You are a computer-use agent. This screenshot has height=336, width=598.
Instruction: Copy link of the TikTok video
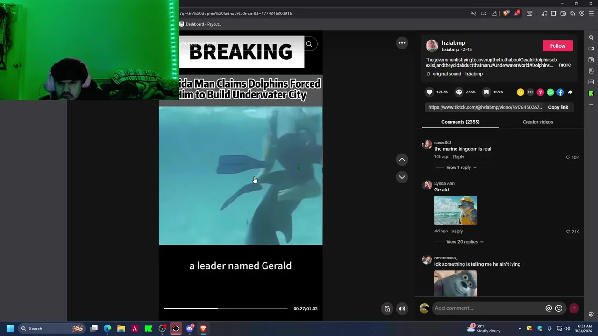point(558,107)
